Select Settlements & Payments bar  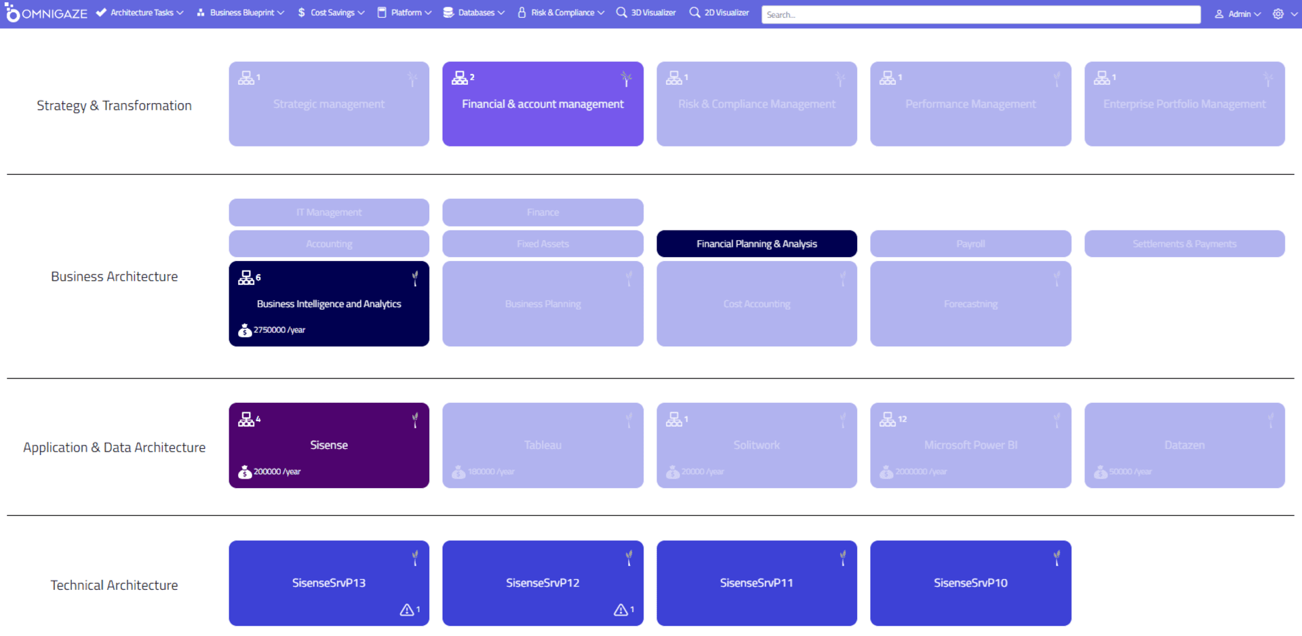1184,243
